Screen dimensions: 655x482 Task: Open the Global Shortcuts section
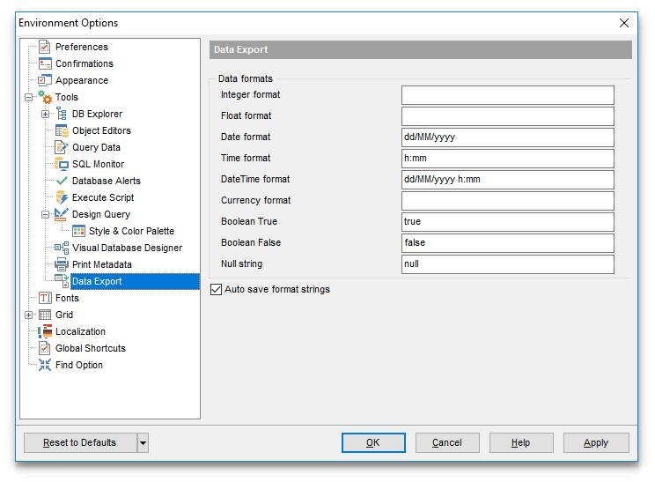90,348
